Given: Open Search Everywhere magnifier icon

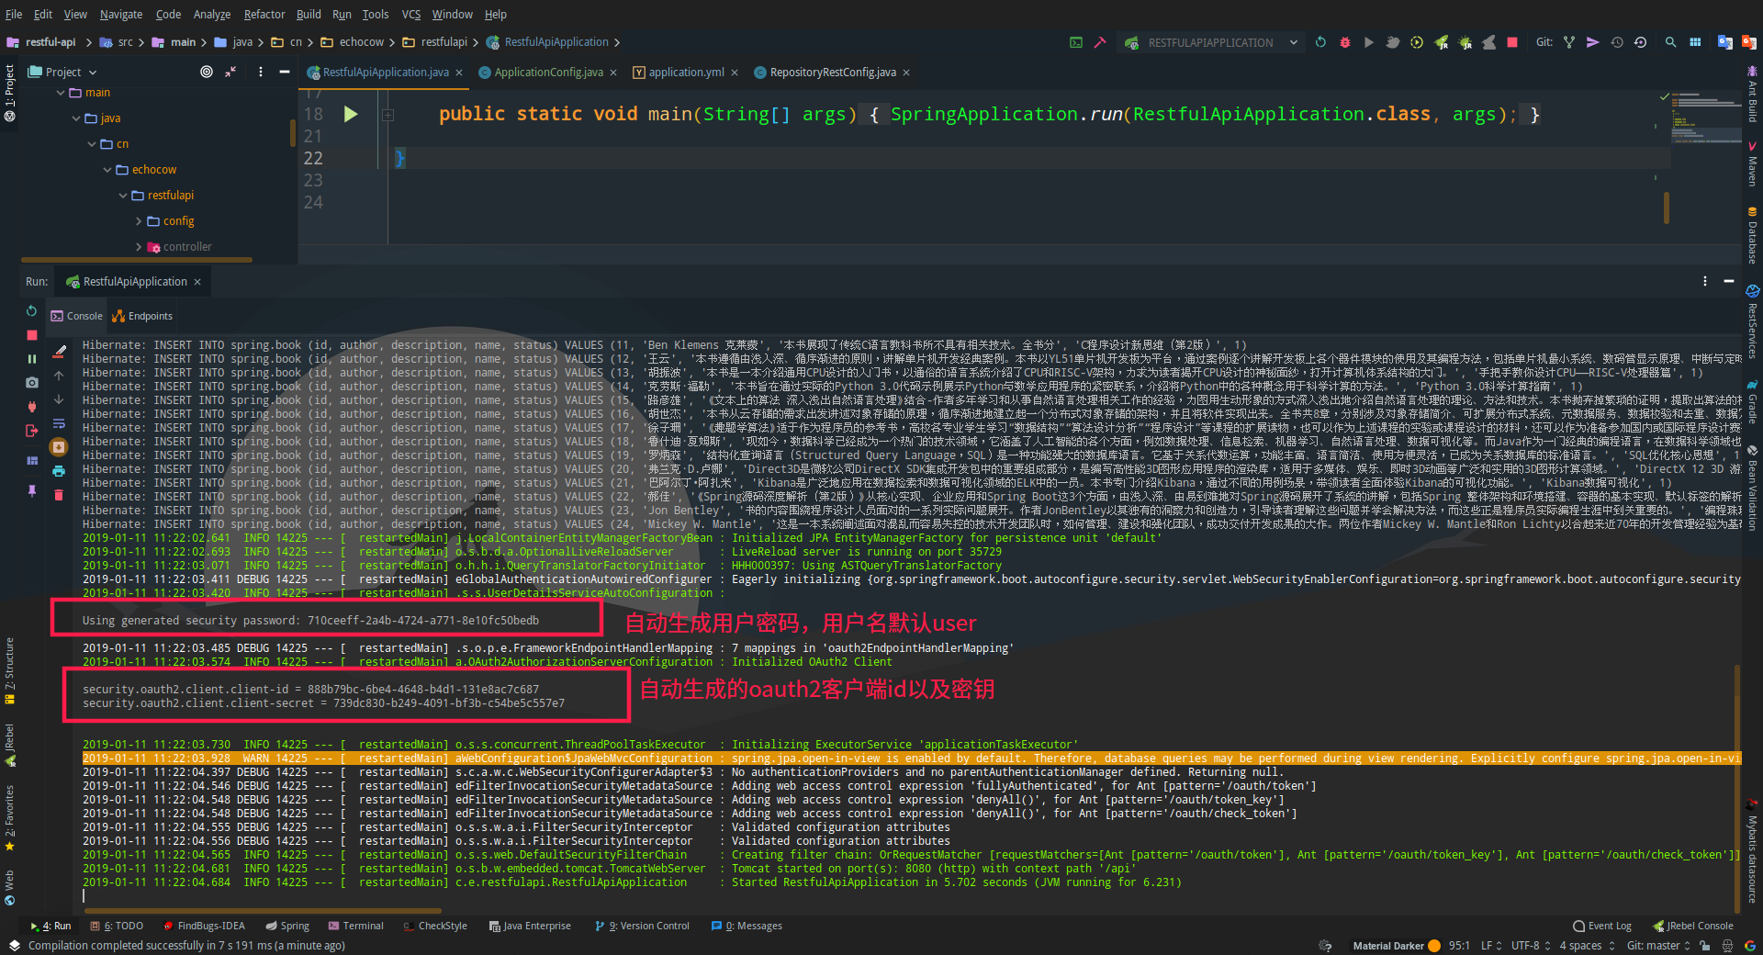Looking at the screenshot, I should click(x=1670, y=42).
